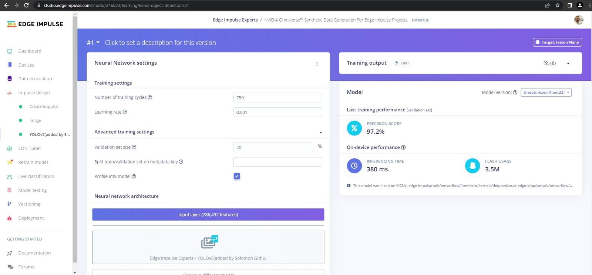The height and width of the screenshot is (275, 592).
Task: Go to the Dashboard menu item
Action: pos(30,51)
